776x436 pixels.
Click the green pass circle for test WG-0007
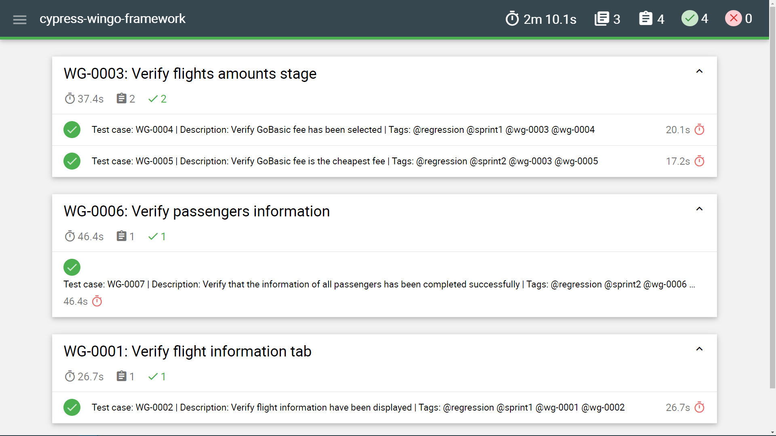click(x=72, y=267)
